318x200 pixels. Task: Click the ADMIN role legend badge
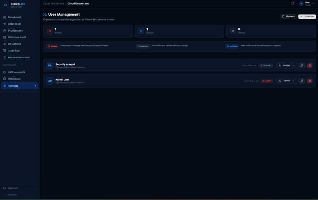click(x=52, y=47)
